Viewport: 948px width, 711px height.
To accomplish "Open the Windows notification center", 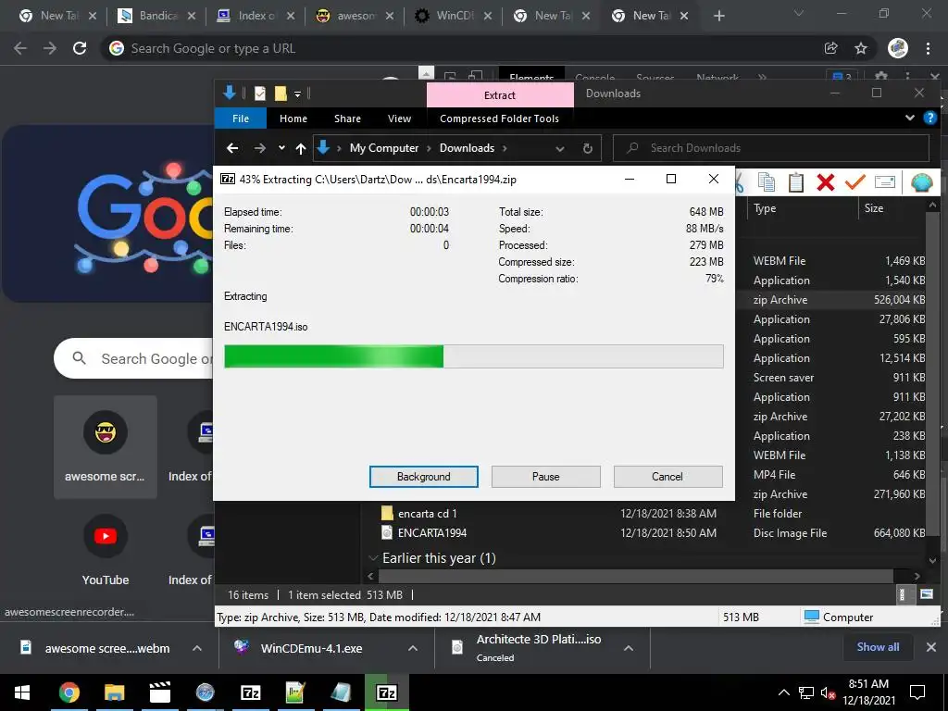I will click(917, 692).
